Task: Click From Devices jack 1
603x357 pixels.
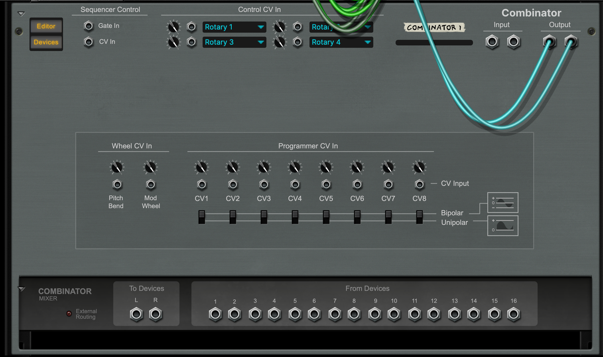Action: pyautogui.click(x=215, y=314)
